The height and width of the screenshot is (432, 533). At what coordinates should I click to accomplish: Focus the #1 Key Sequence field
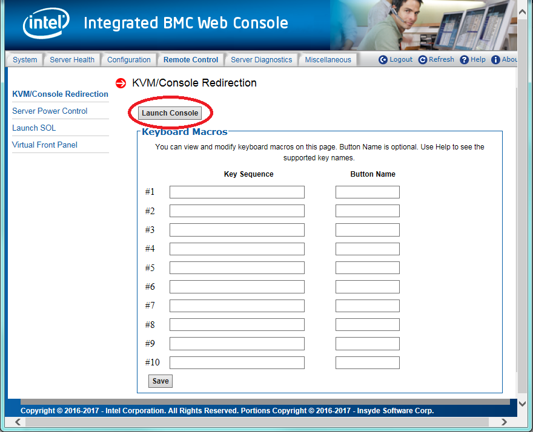[237, 192]
